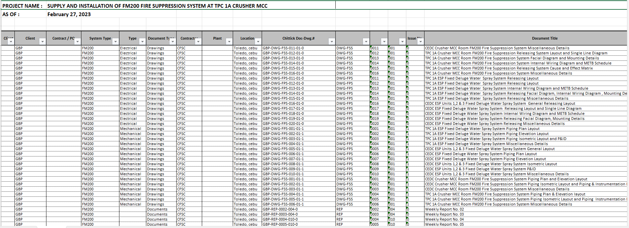The width and height of the screenshot is (629, 228).
Task: Select the Cause and Effect Matrix title cell
Action: 525,68
